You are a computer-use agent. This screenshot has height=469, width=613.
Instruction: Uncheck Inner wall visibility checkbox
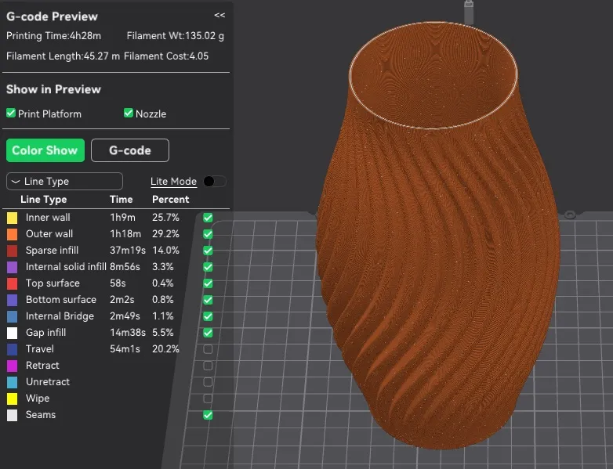click(x=208, y=218)
